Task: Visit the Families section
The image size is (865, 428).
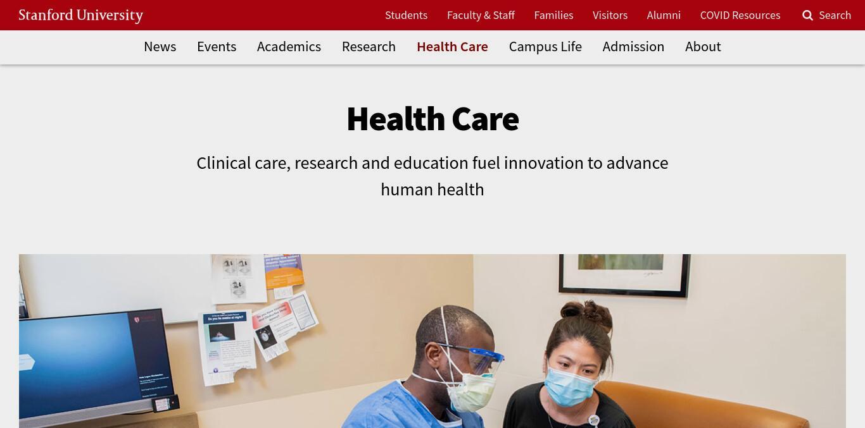Action: pyautogui.click(x=553, y=15)
